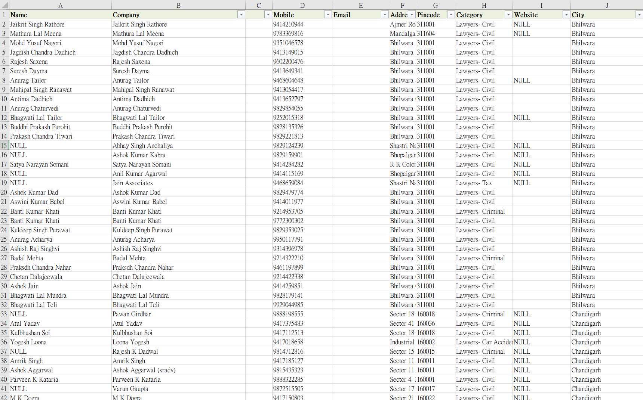Select mobile number 9414284282
Image resolution: width=643 pixels, height=400 pixels.
pos(302,164)
